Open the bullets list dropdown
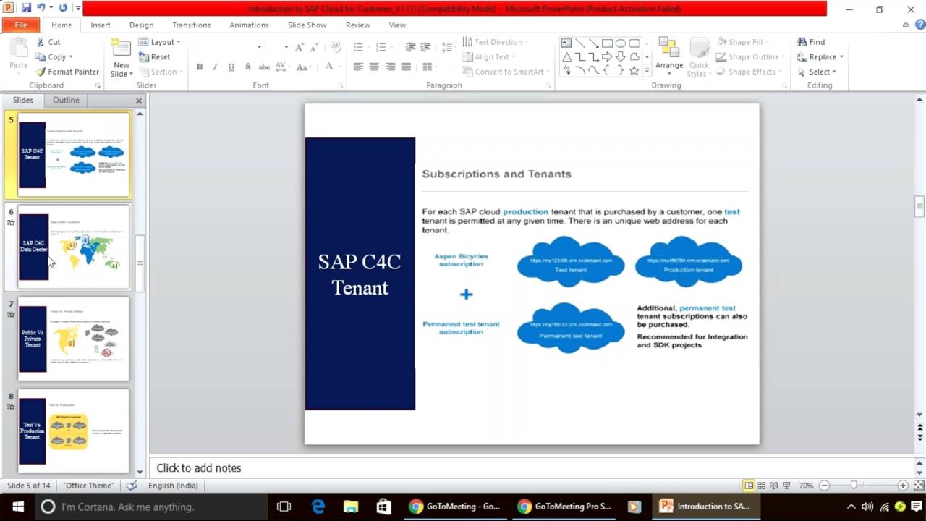 (x=368, y=46)
